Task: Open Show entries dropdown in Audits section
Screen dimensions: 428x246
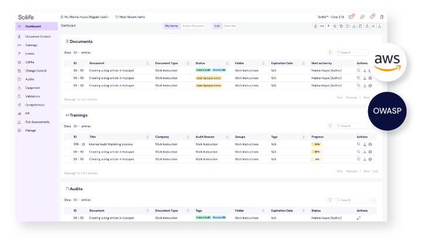Action: [x=76, y=200]
